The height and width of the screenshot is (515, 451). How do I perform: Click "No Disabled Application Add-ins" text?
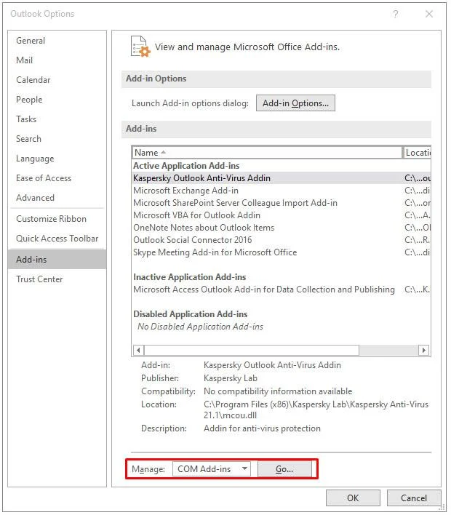[200, 327]
